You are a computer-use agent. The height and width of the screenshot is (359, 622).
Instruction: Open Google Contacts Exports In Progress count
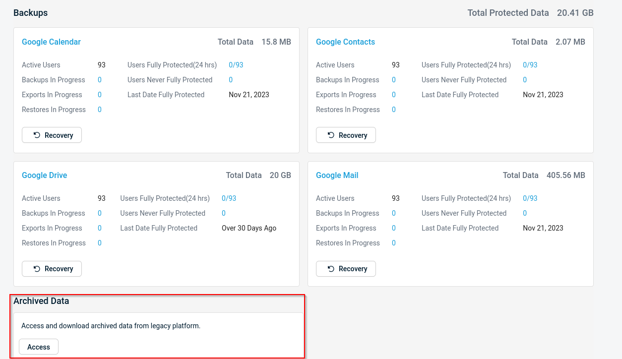pyautogui.click(x=394, y=95)
